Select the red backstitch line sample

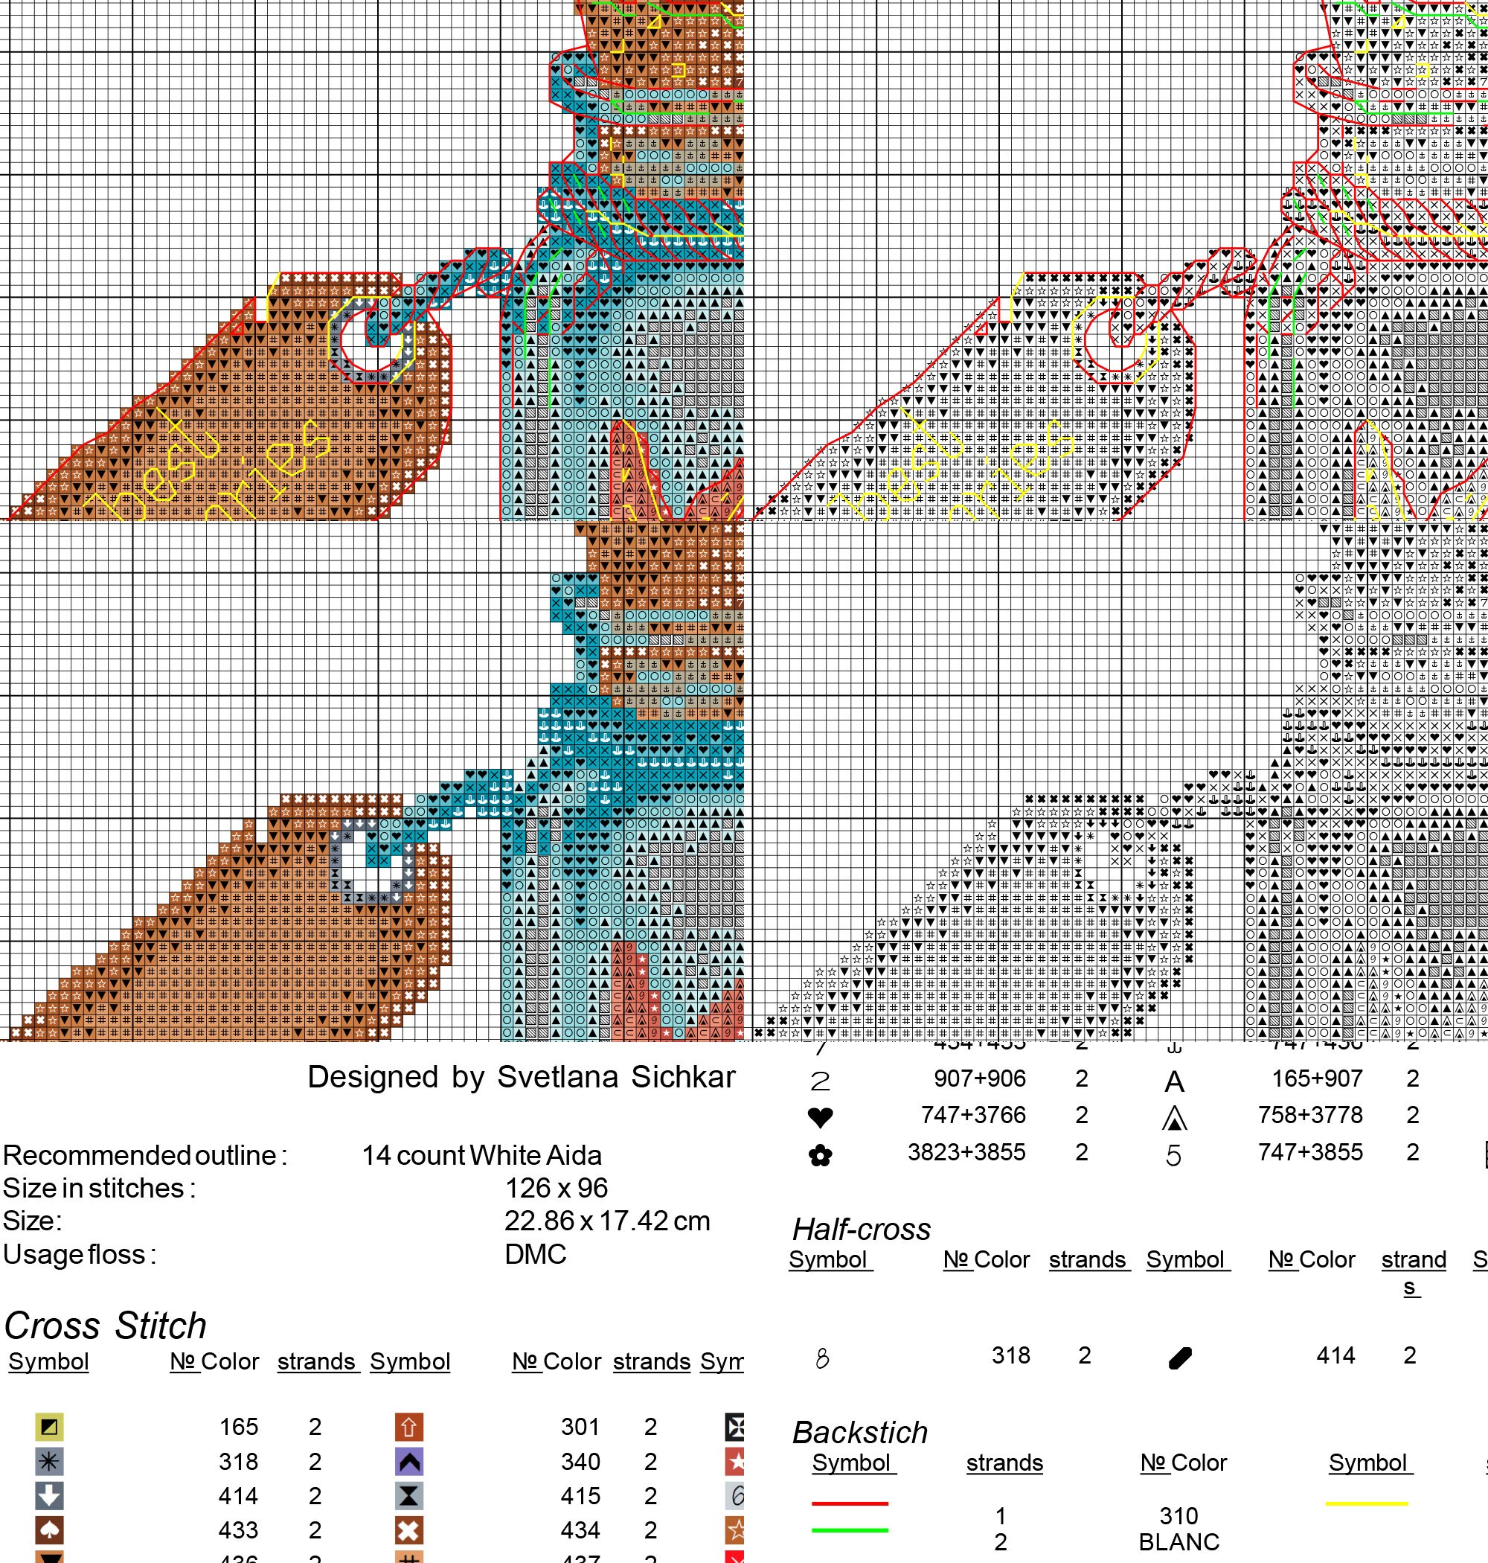coord(850,1503)
